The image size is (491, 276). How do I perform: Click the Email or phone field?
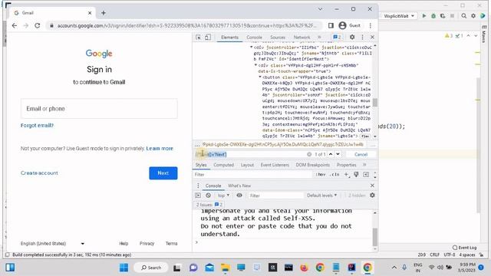tap(99, 109)
